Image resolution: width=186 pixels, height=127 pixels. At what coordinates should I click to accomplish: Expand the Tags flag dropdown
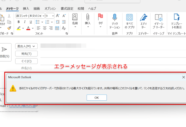(x=100, y=26)
